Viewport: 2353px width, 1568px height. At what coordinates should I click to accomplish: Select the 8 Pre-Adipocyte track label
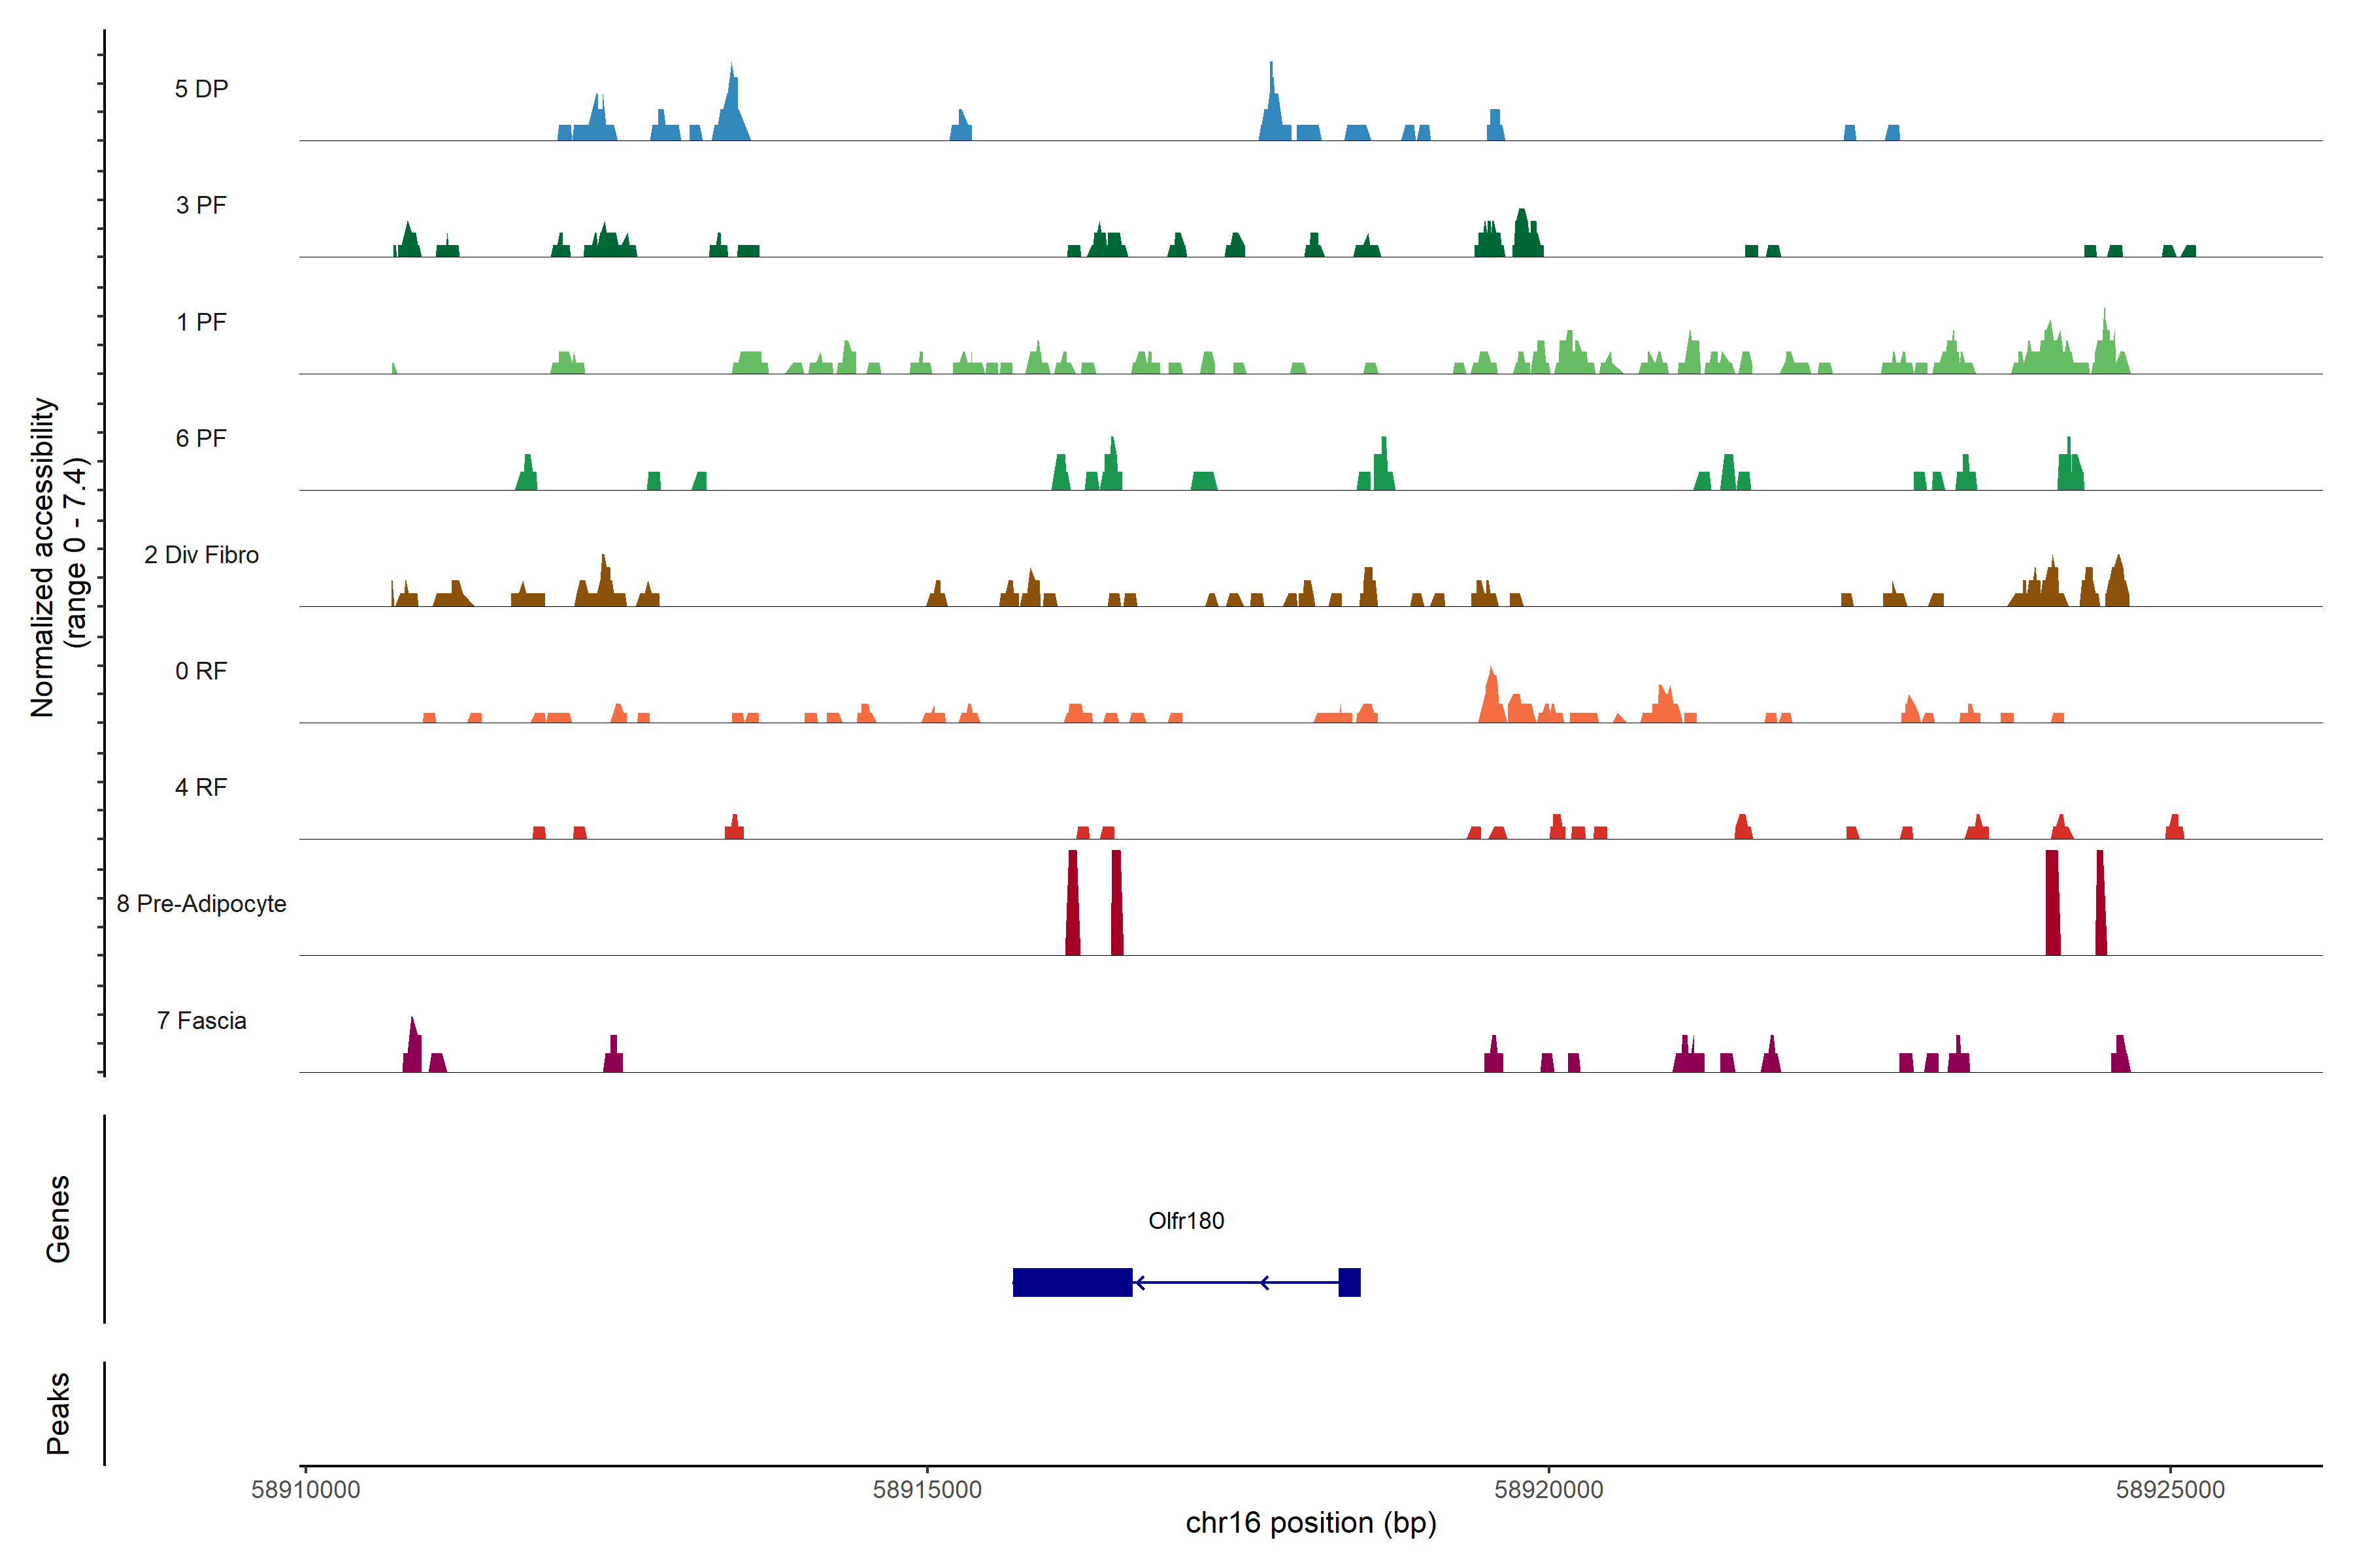click(201, 904)
